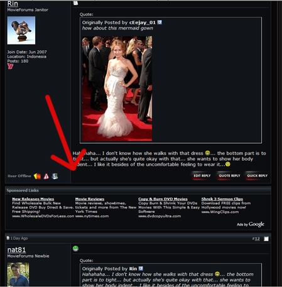
Task: Click the 'Join Date: Jun 2007' text
Action: click(x=27, y=52)
